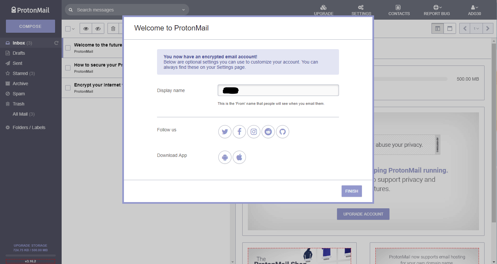Click the Finish button in welcome dialog
The width and height of the screenshot is (497, 264).
click(x=352, y=191)
